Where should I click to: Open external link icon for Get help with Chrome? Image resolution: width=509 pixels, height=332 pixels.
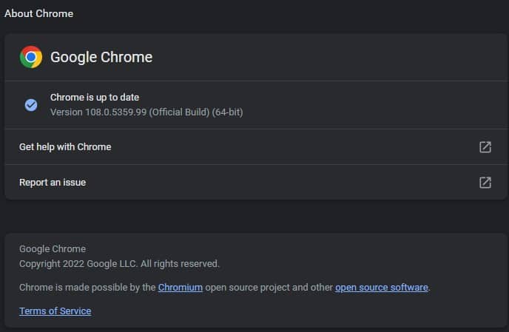point(485,147)
